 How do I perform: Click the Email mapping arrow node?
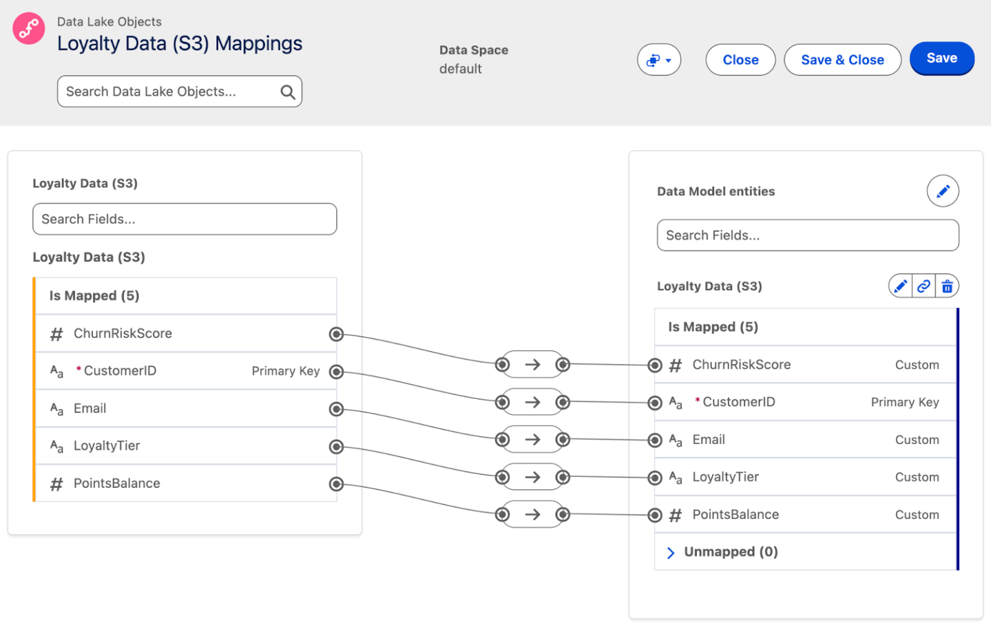point(532,439)
